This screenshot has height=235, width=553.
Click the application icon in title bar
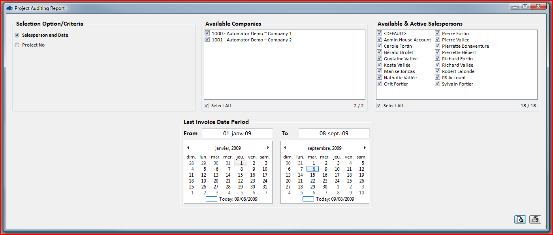9,8
